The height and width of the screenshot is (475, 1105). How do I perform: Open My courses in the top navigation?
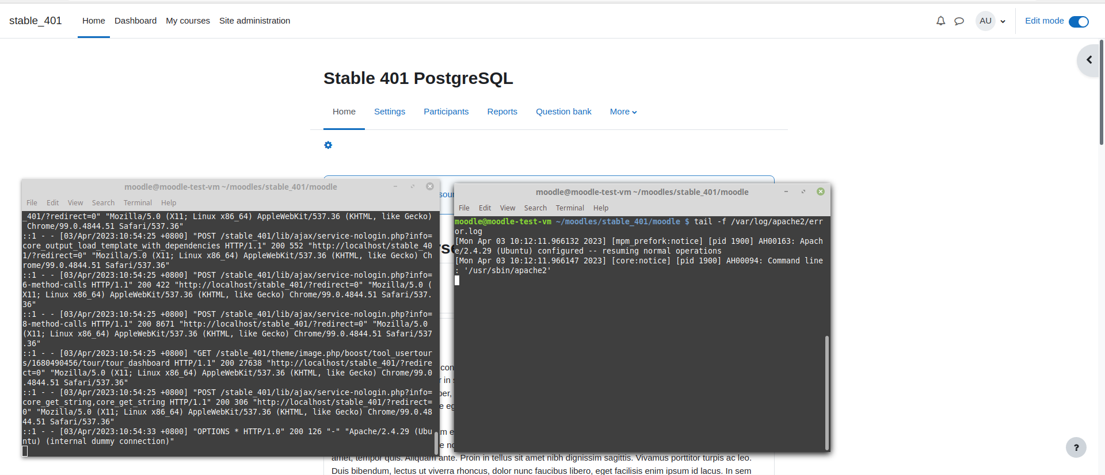click(x=188, y=21)
